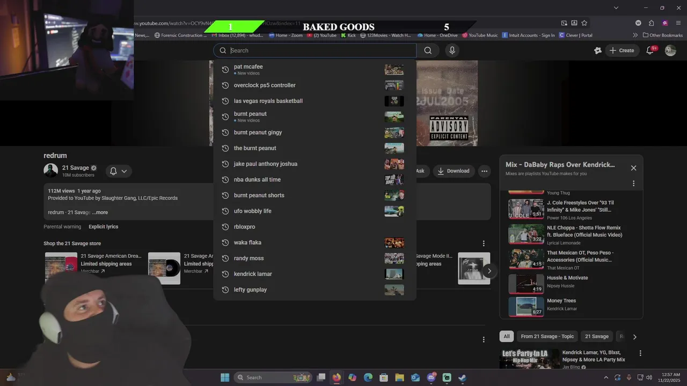The image size is (687, 386).
Task: Bookmark this page with the star icon
Action: pyautogui.click(x=584, y=23)
